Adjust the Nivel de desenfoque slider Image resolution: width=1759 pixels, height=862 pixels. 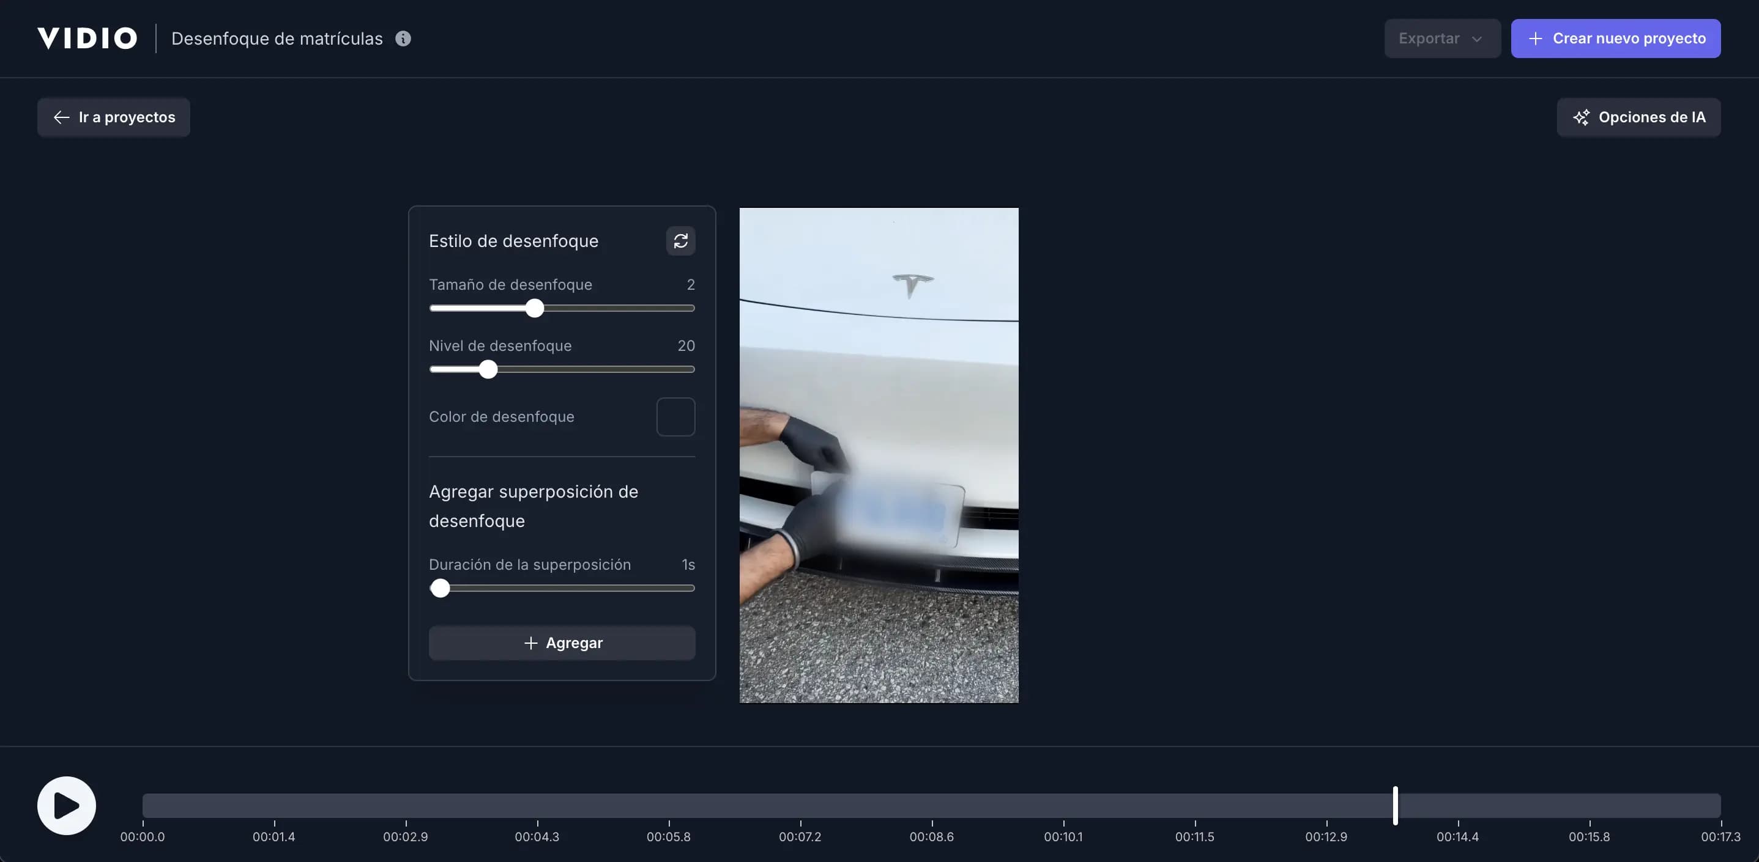coord(488,369)
